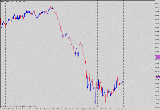Click the 19 Mar 2008 date label
The height and width of the screenshot is (110, 160).
3,109
